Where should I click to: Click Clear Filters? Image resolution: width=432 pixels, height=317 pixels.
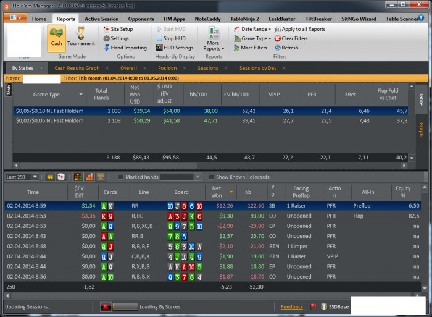click(x=291, y=38)
